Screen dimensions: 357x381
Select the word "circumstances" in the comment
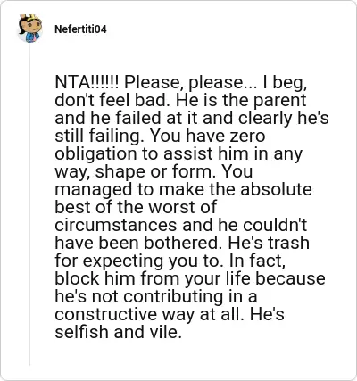tap(116, 225)
